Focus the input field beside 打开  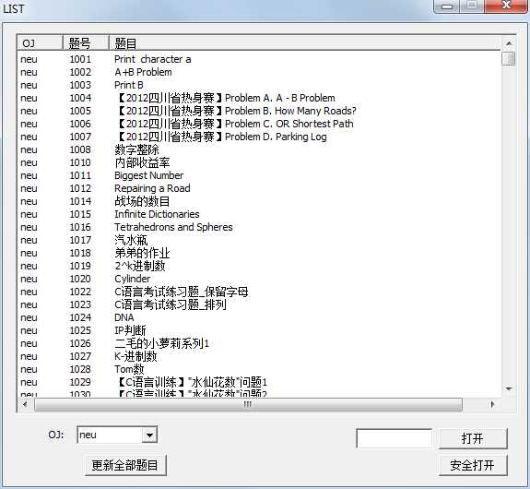click(395, 438)
